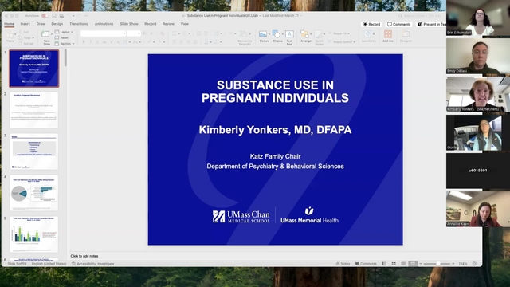Click the Arrange icon
This screenshot has width=510, height=287.
[x=304, y=33]
